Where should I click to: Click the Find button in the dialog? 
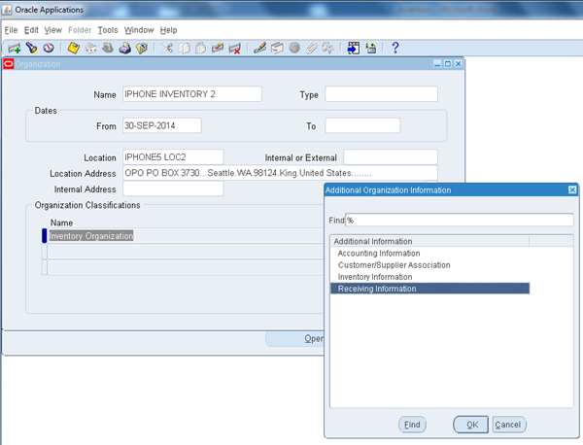click(412, 425)
